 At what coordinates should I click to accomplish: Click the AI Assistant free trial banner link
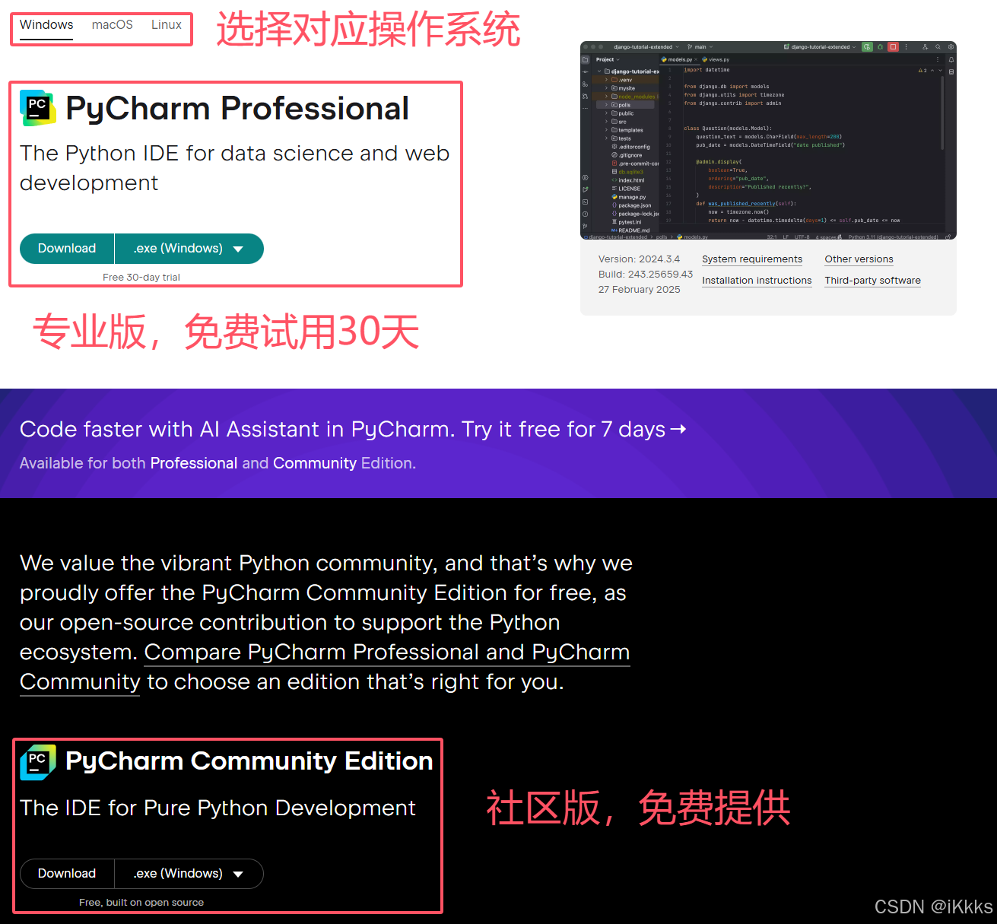(353, 430)
